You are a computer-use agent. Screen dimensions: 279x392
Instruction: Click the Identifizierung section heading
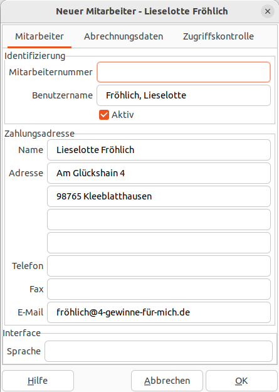click(x=34, y=56)
